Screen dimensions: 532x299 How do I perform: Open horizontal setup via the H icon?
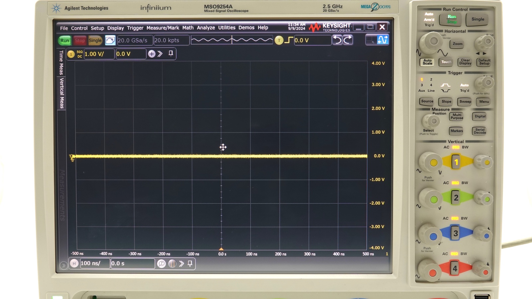tap(74, 263)
